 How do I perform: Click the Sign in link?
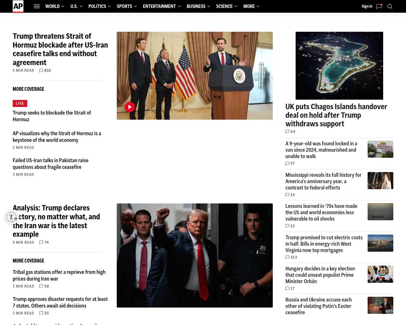pos(367,6)
